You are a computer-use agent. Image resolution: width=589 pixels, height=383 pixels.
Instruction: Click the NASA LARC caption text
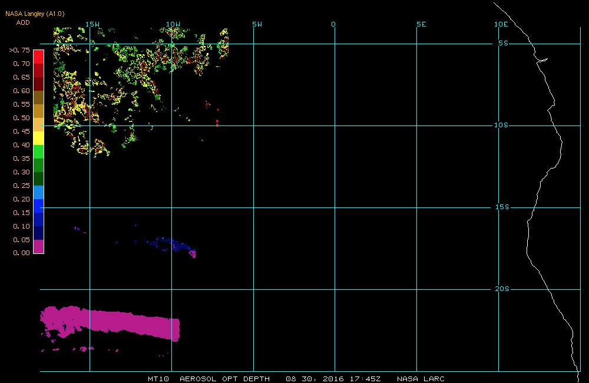[421, 379]
